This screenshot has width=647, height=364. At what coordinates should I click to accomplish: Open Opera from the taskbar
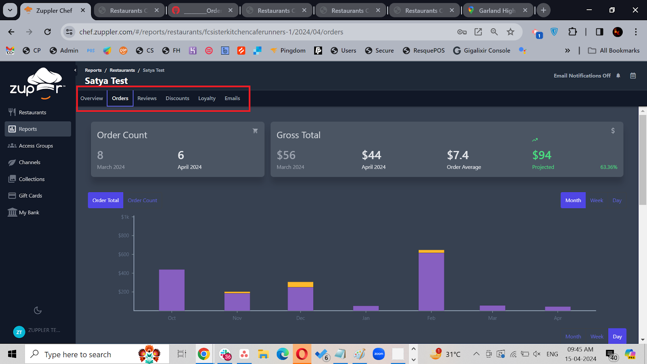[x=302, y=354]
